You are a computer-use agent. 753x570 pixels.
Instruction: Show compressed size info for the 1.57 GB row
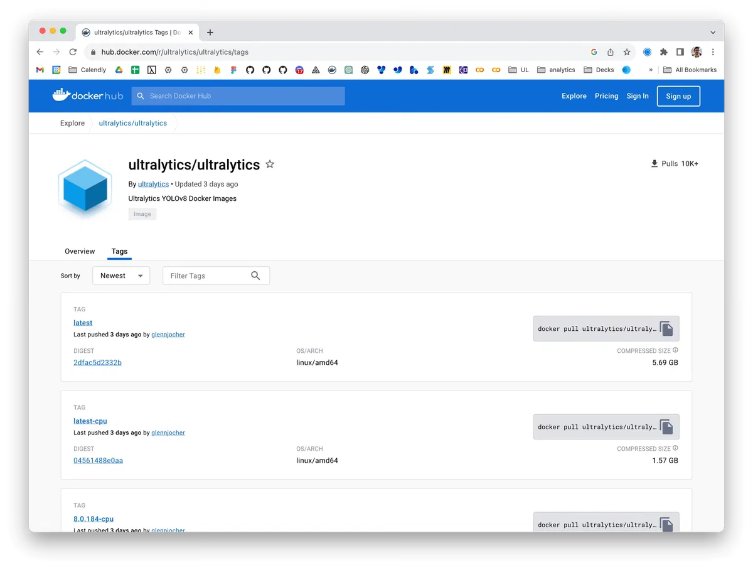(675, 449)
